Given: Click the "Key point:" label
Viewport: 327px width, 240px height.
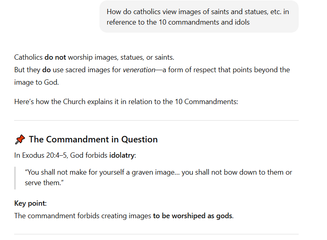Looking at the screenshot, I should [x=30, y=203].
